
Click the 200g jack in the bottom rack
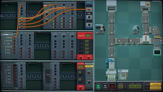[15, 76]
